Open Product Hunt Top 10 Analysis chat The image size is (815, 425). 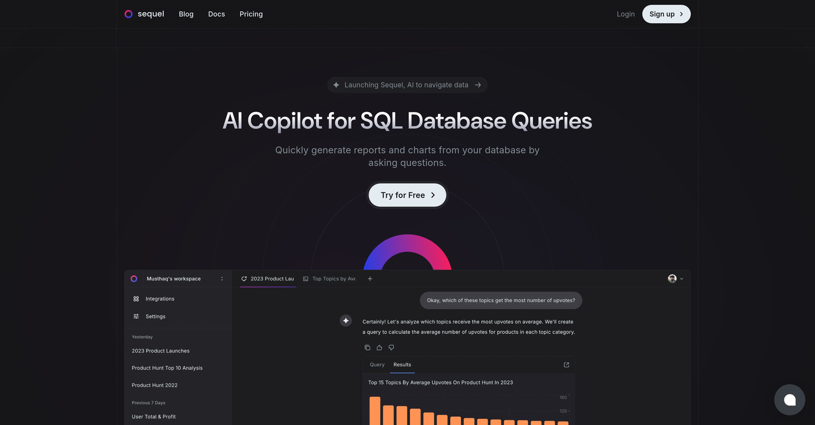[167, 368]
